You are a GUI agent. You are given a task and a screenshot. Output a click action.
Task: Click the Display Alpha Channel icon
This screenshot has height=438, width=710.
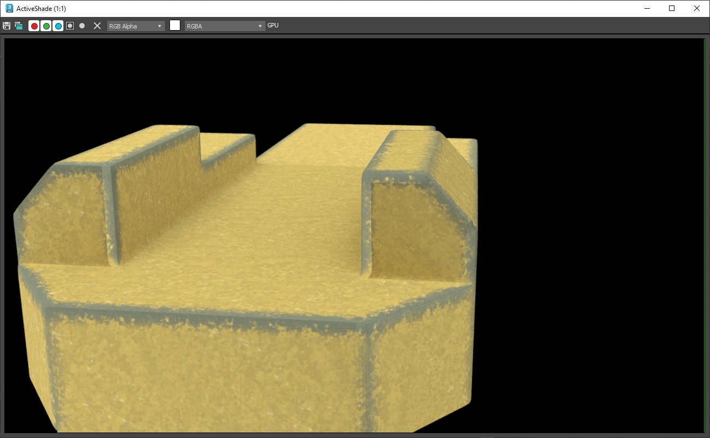pyautogui.click(x=70, y=26)
